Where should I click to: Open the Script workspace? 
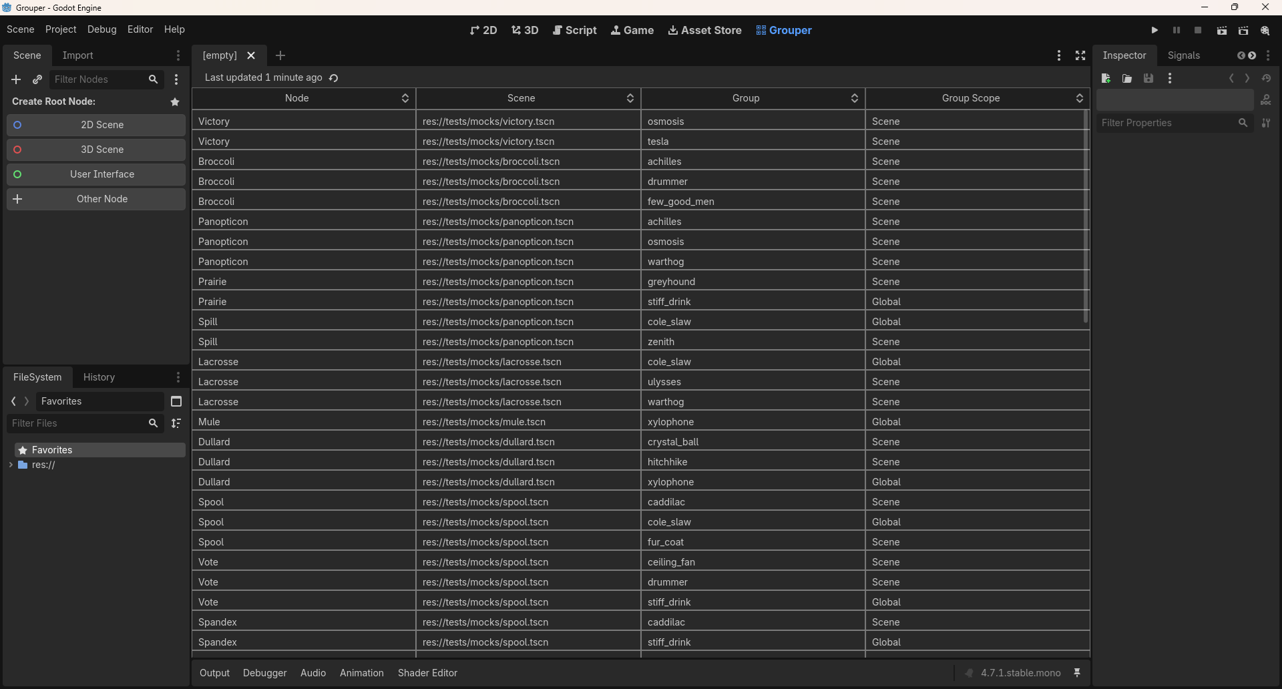[x=575, y=30]
